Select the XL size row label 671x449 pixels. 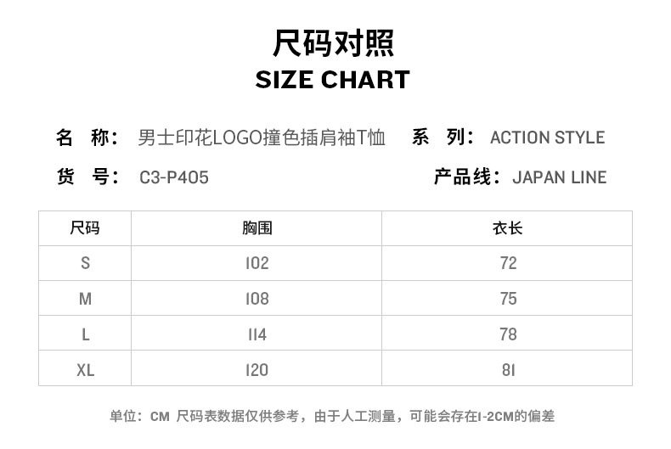pos(85,370)
